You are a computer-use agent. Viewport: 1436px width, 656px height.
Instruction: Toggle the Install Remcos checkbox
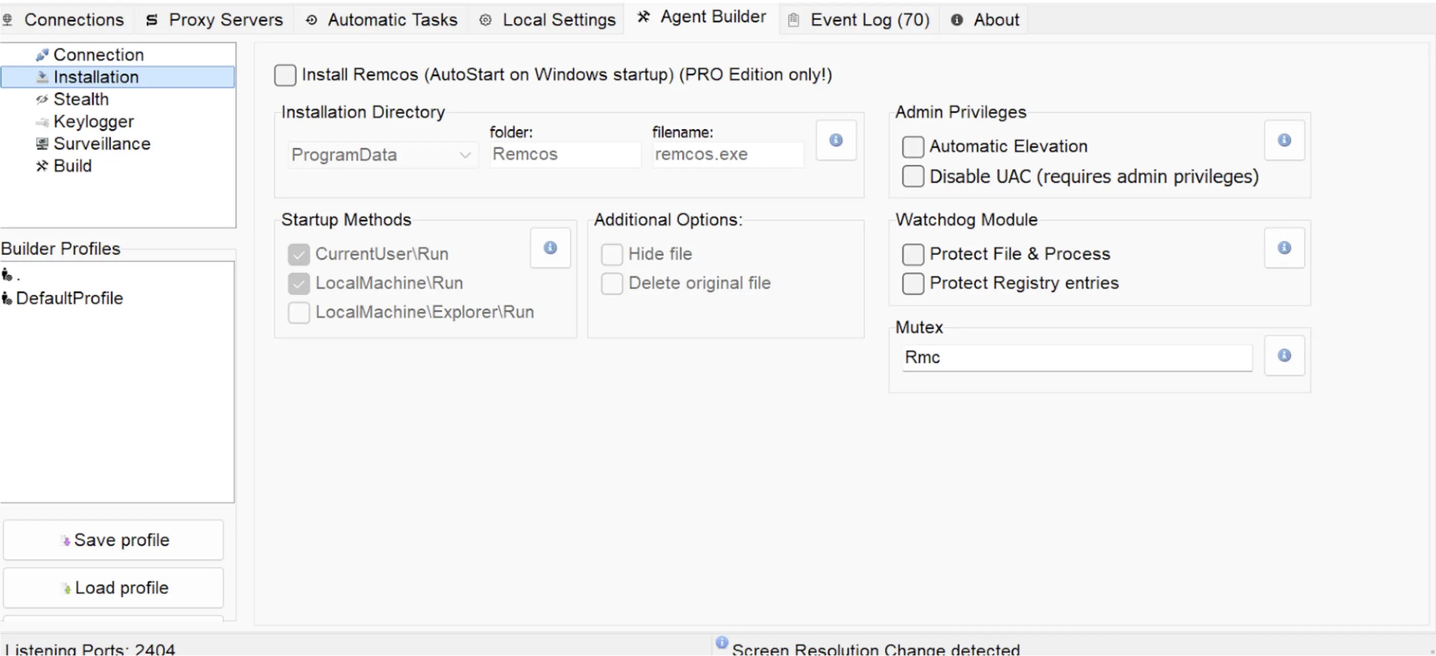click(285, 75)
